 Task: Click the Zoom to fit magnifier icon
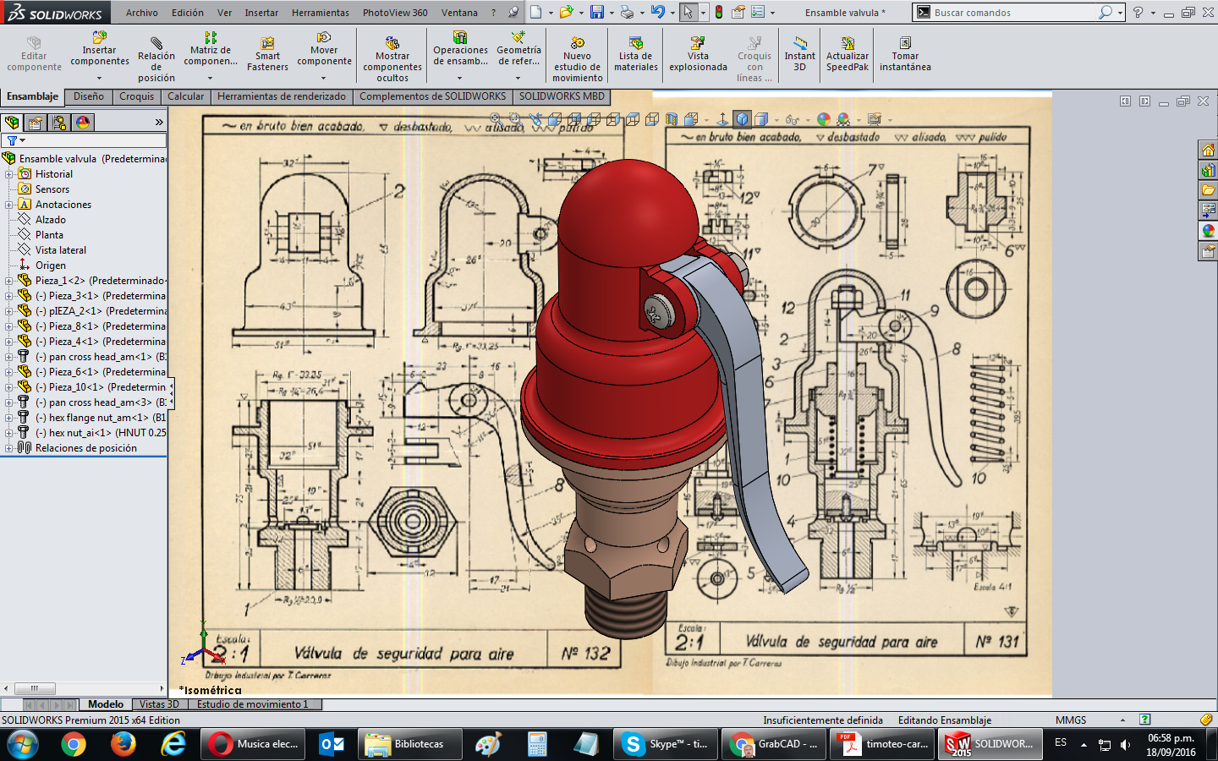click(x=497, y=119)
